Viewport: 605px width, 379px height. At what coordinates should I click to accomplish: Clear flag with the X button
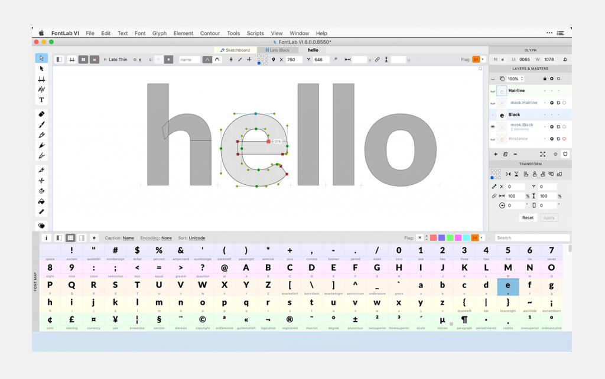[x=420, y=238]
